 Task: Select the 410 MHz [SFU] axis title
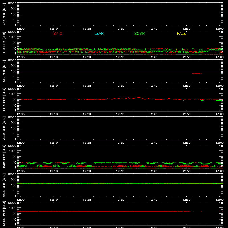[4, 42]
